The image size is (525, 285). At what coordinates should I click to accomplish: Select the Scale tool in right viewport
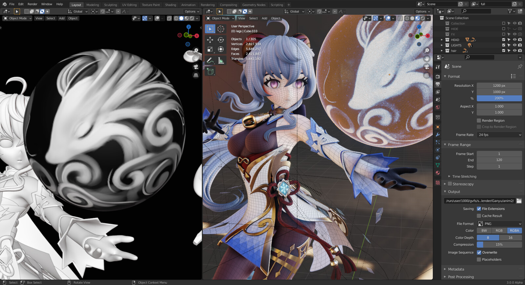click(210, 49)
